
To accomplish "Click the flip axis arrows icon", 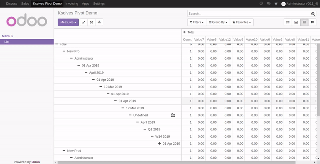I will tap(84, 22).
